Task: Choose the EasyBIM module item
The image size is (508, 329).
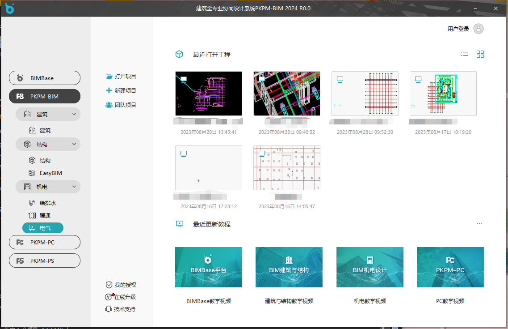Action: [x=46, y=173]
